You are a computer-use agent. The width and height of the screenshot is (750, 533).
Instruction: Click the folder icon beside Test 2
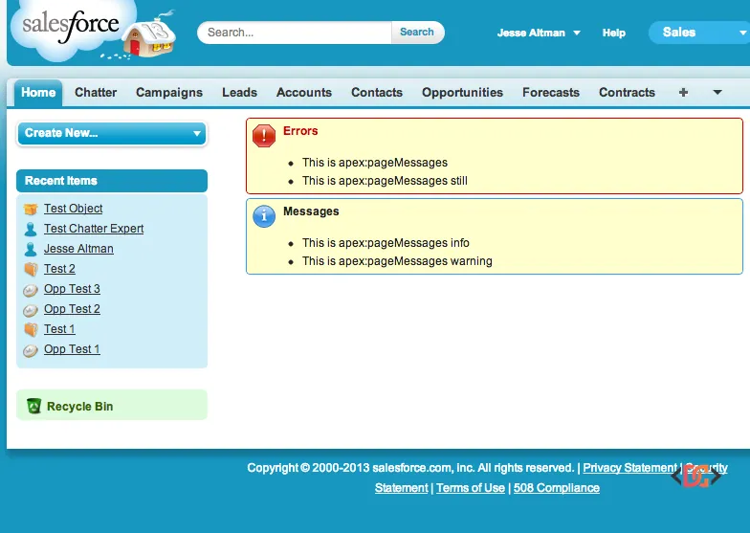(31, 270)
